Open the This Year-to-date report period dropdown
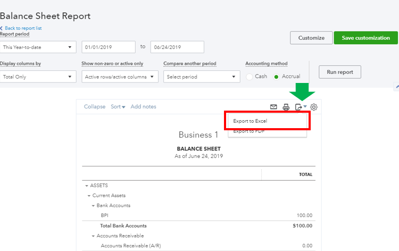This screenshot has width=399, height=251. tap(38, 47)
